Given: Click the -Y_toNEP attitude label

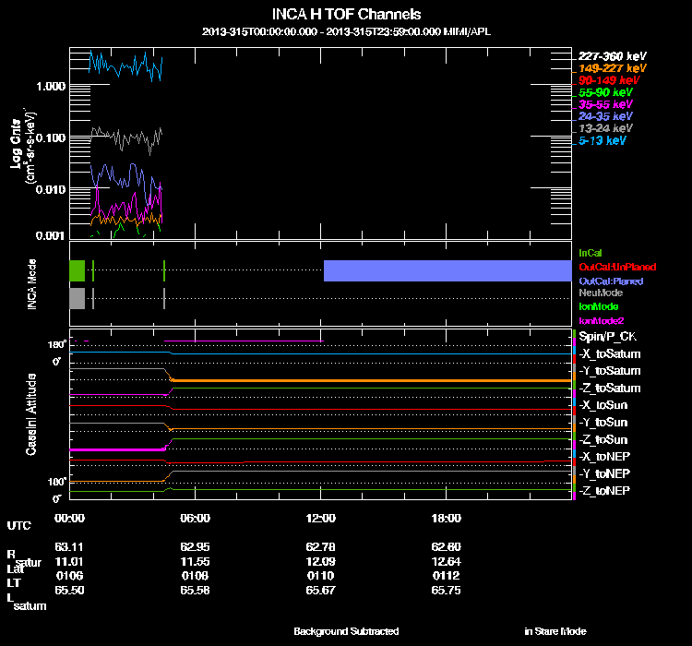Looking at the screenshot, I should pyautogui.click(x=604, y=473).
